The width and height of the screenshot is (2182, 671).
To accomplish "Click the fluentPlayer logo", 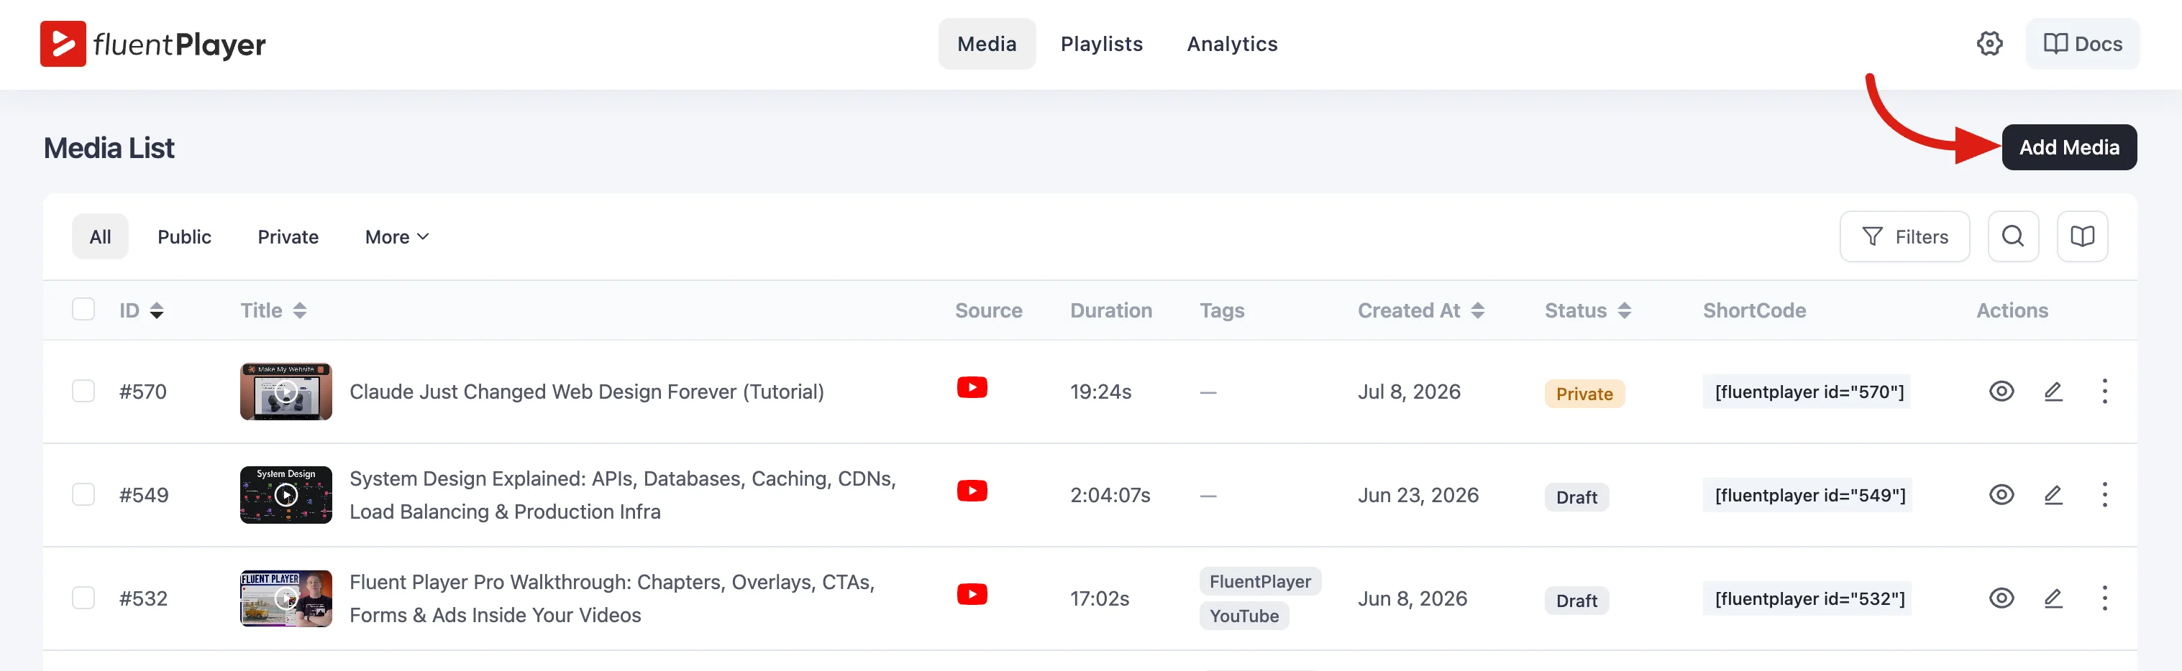I will point(153,44).
